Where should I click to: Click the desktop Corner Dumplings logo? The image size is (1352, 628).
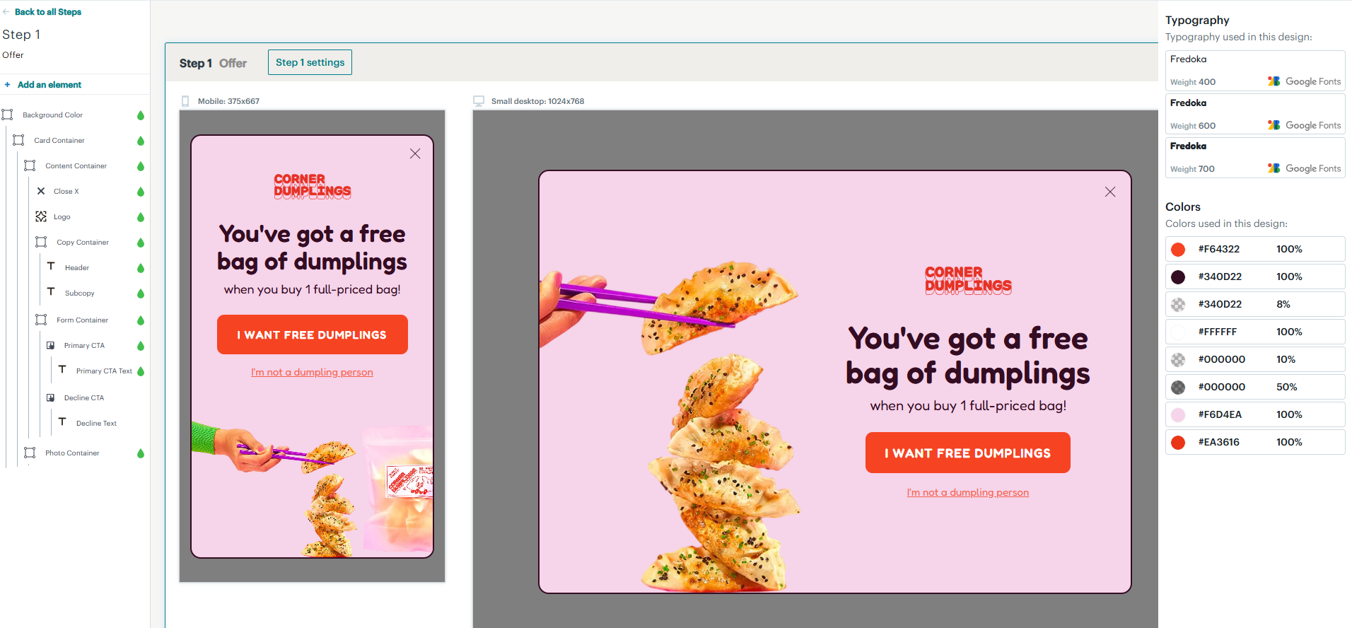tap(968, 280)
